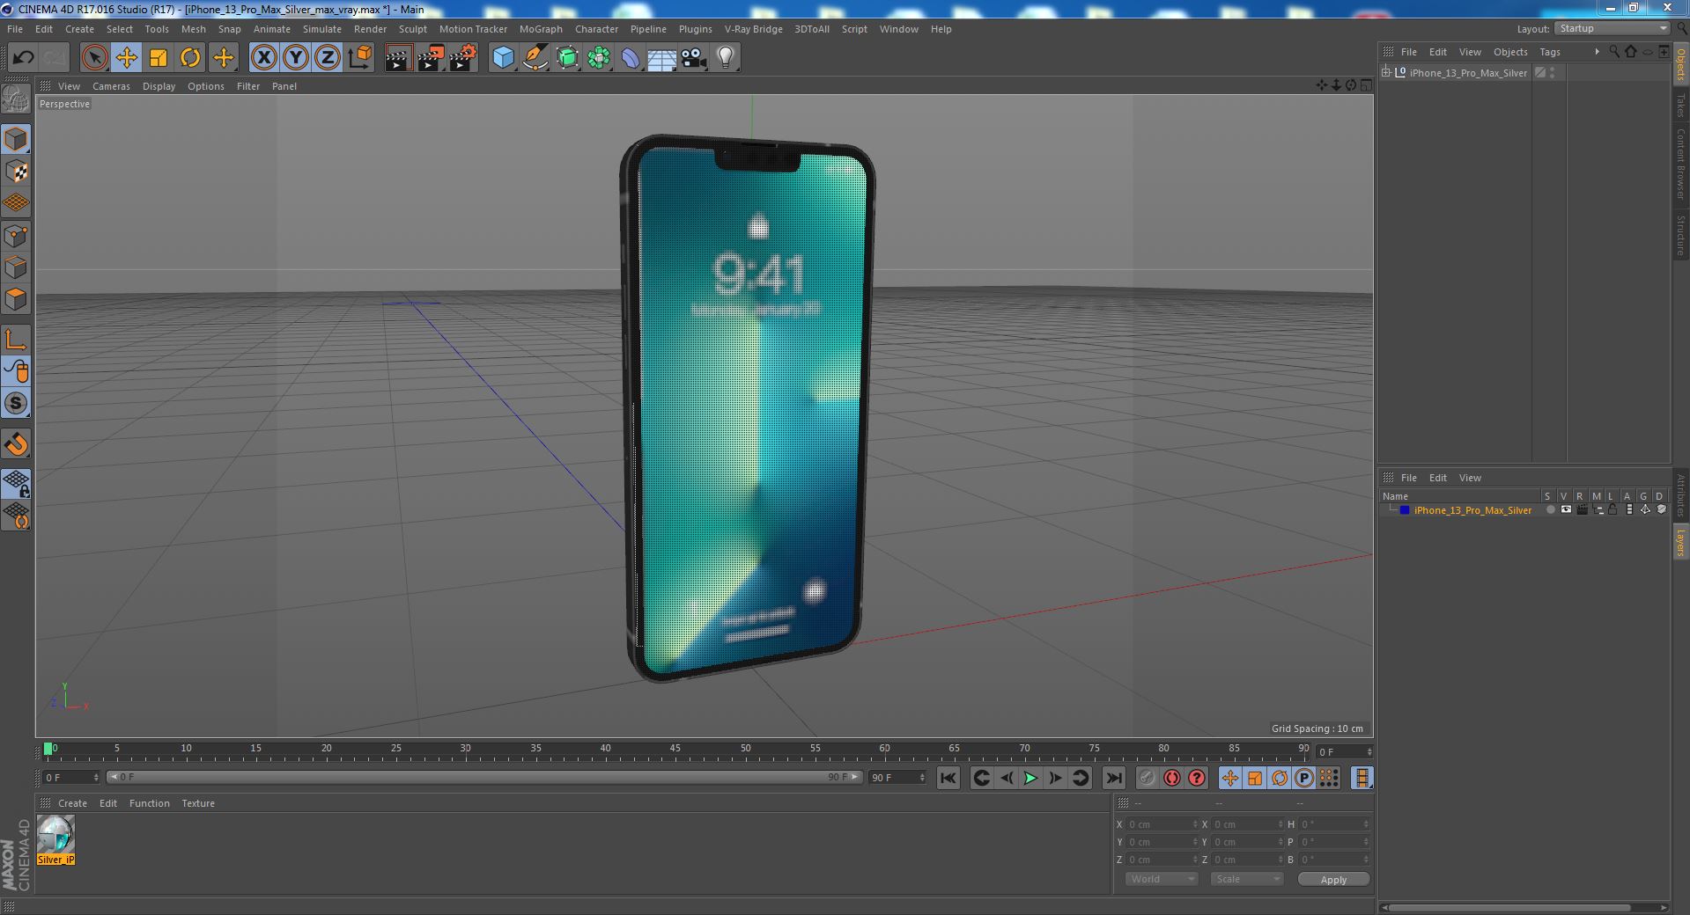Viewport: 1690px width, 915px height.
Task: Open the material manager Texture menu
Action: [x=198, y=803]
